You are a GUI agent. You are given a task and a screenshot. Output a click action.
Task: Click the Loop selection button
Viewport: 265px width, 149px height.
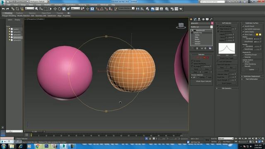point(206,72)
